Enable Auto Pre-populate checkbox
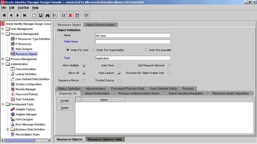The width and height of the screenshot is (257, 144). pyautogui.click(x=147, y=50)
